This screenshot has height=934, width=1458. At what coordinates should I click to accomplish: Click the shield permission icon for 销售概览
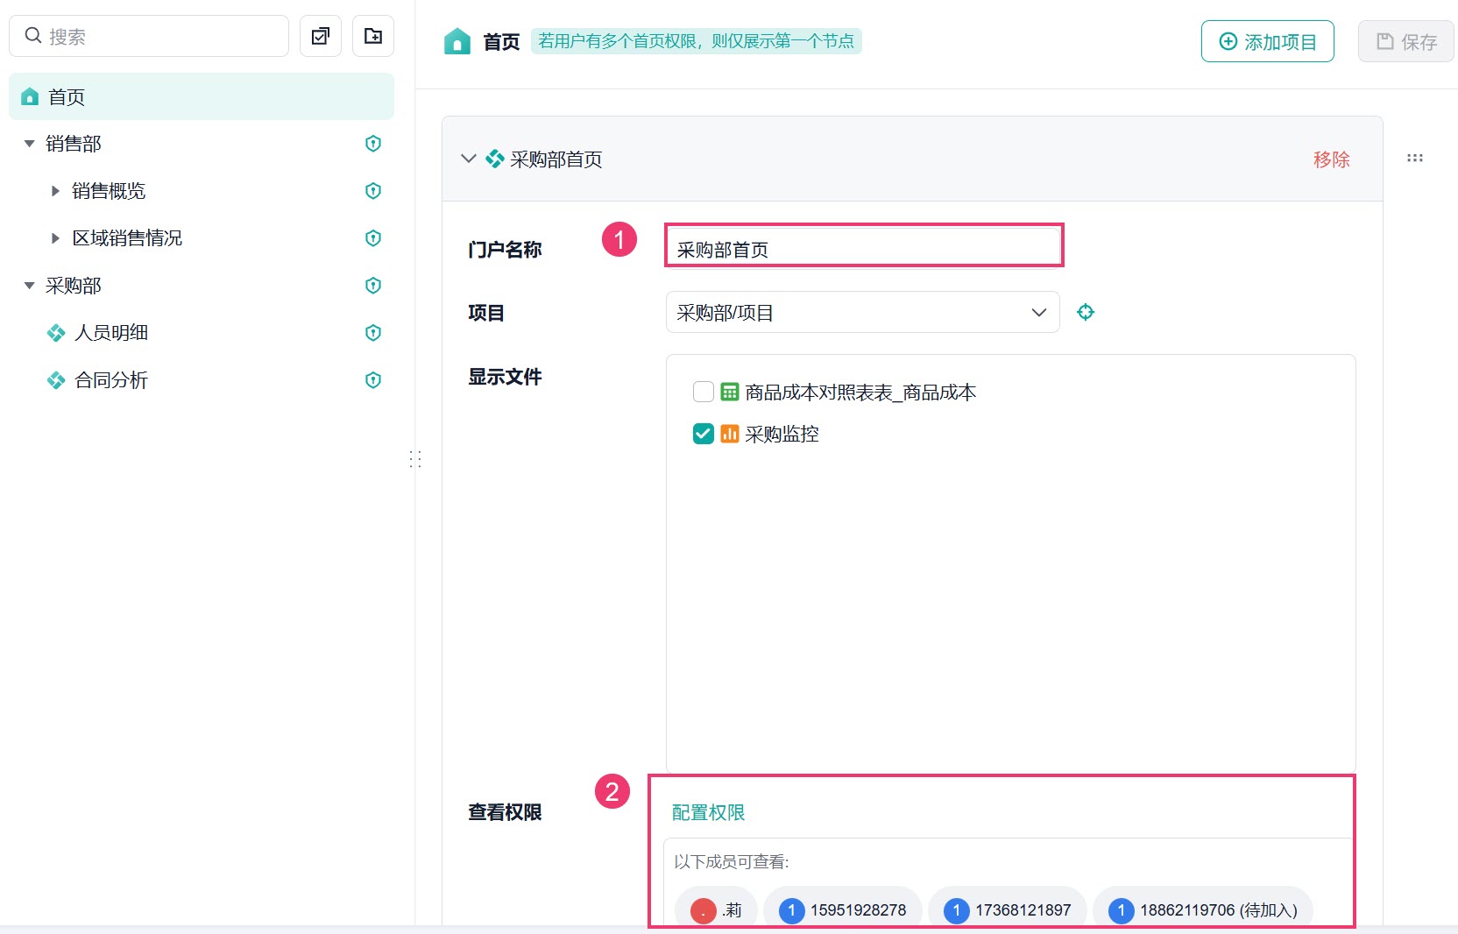373,191
